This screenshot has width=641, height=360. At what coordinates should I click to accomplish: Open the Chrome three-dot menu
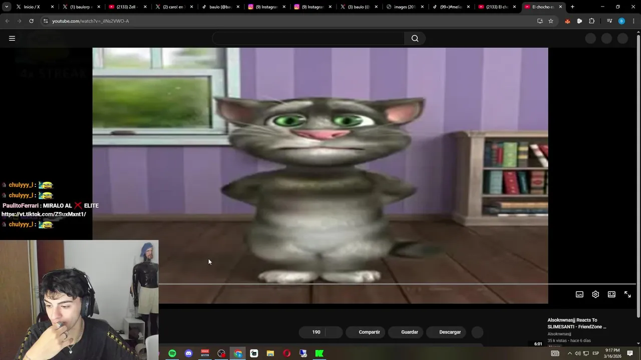[633, 21]
